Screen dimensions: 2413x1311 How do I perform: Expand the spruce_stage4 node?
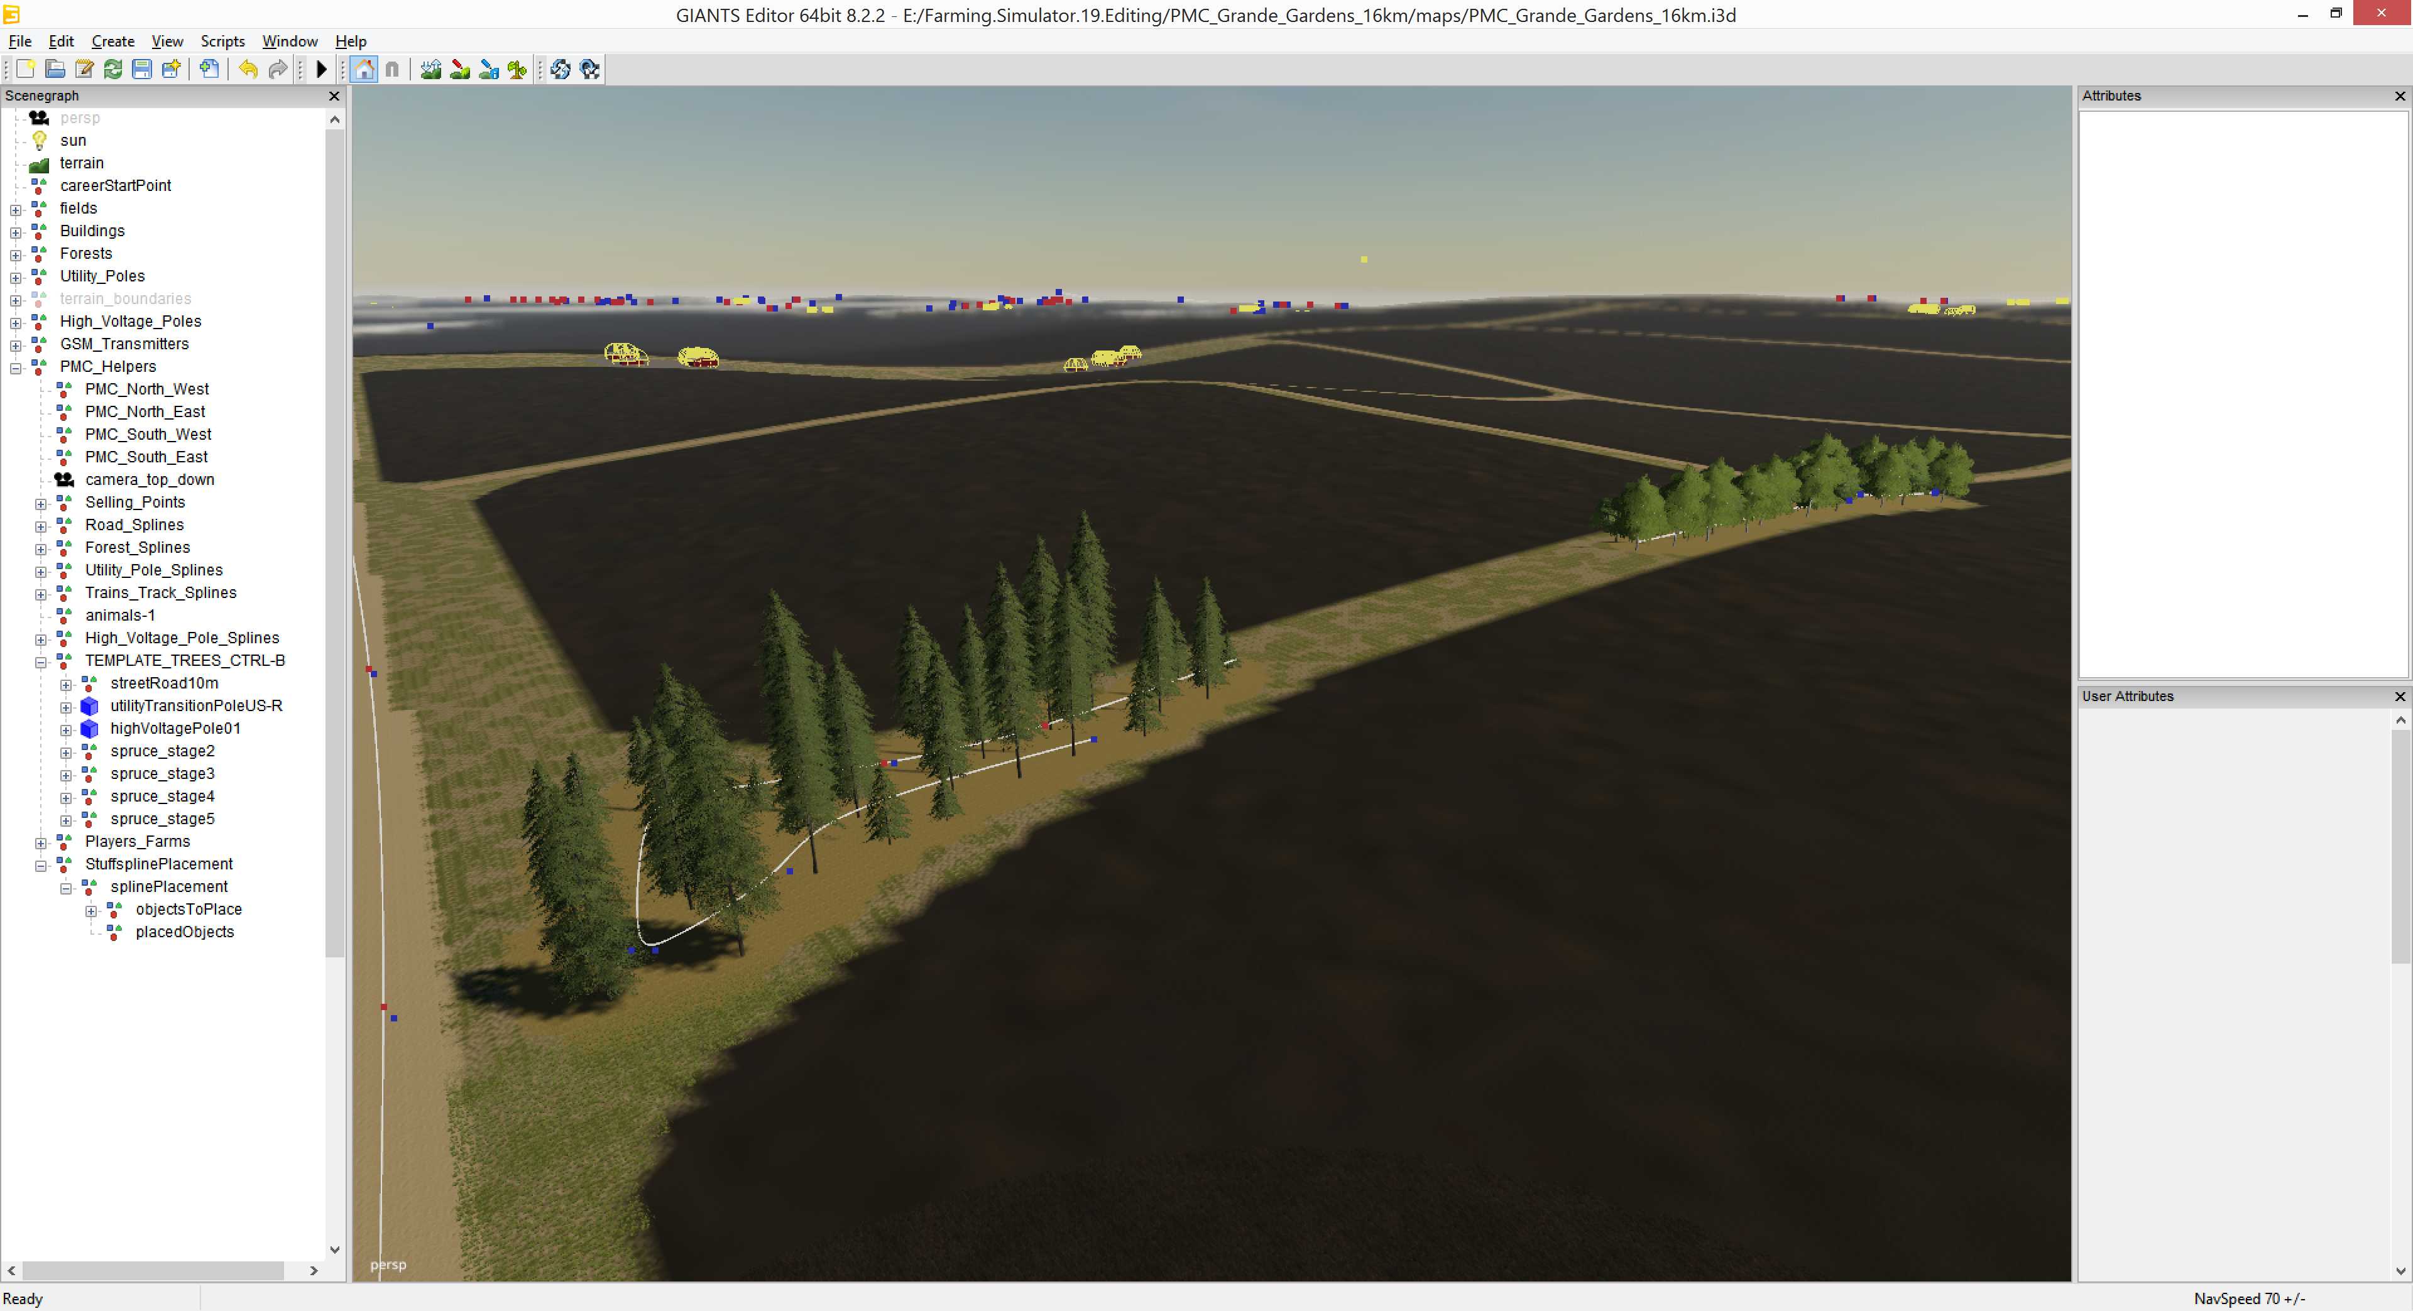click(x=67, y=798)
